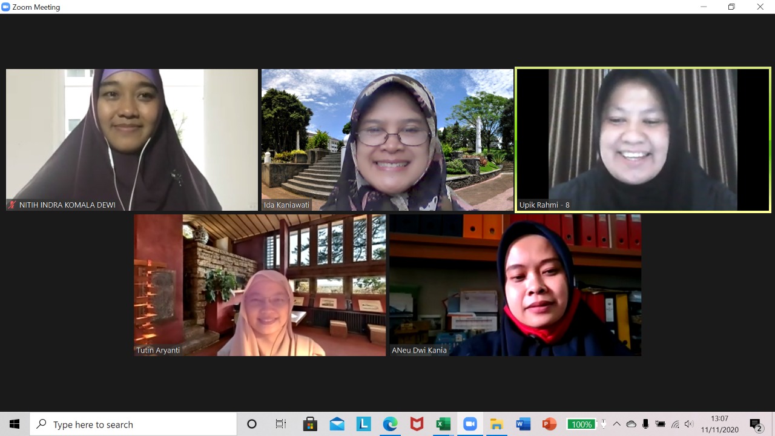
Task: Select ANeu Dwi Kania's video tile
Action: [515, 285]
